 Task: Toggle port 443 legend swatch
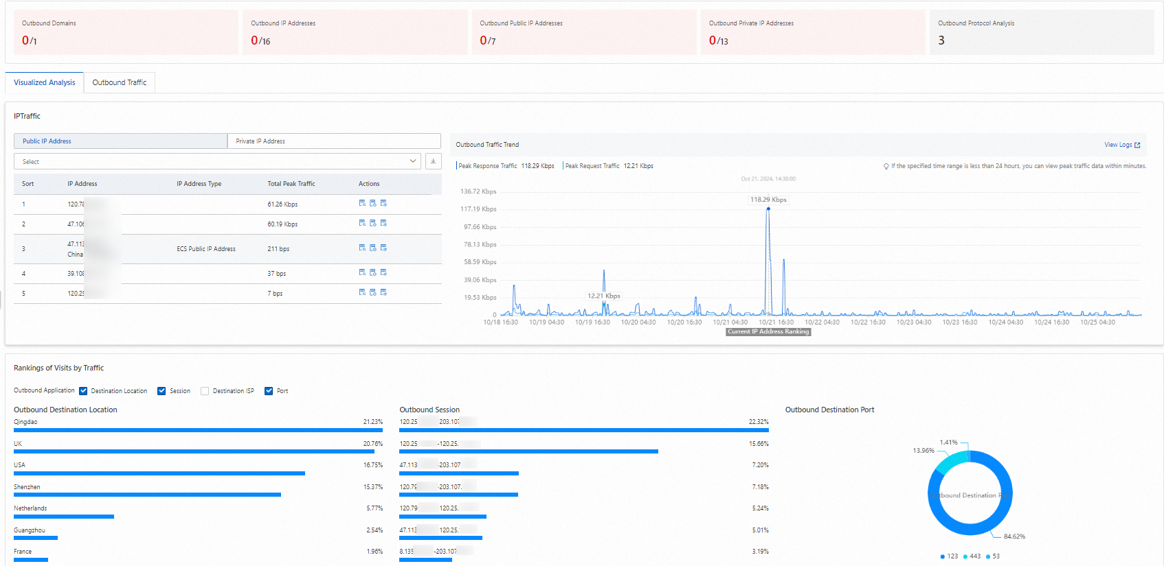click(x=965, y=556)
